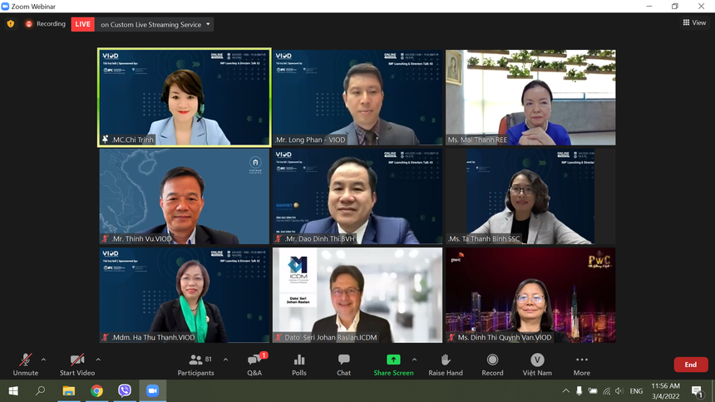Open the Q&A panel
The width and height of the screenshot is (715, 402).
(255, 364)
